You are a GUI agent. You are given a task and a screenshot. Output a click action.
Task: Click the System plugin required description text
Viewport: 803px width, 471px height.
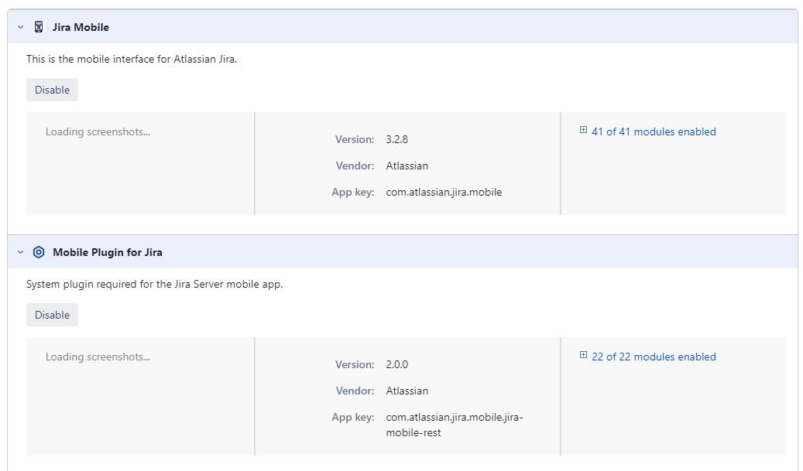155,285
